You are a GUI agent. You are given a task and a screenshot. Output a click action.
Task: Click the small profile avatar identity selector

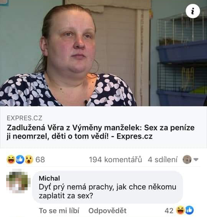[187, 160]
